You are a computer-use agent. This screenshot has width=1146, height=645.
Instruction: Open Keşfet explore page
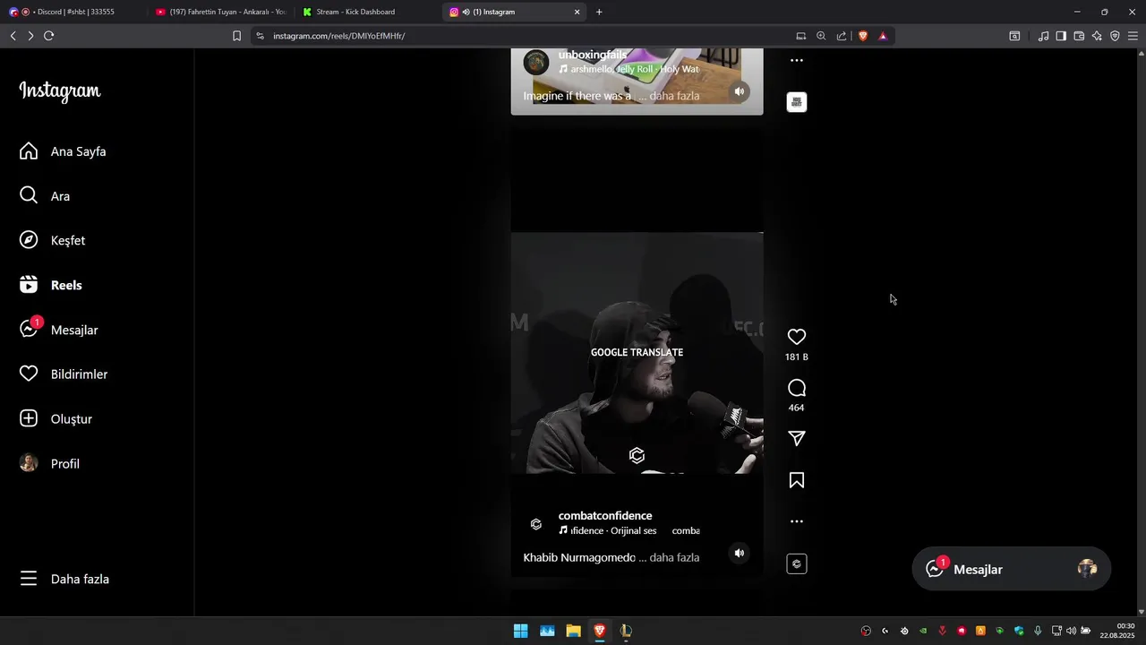52,240
